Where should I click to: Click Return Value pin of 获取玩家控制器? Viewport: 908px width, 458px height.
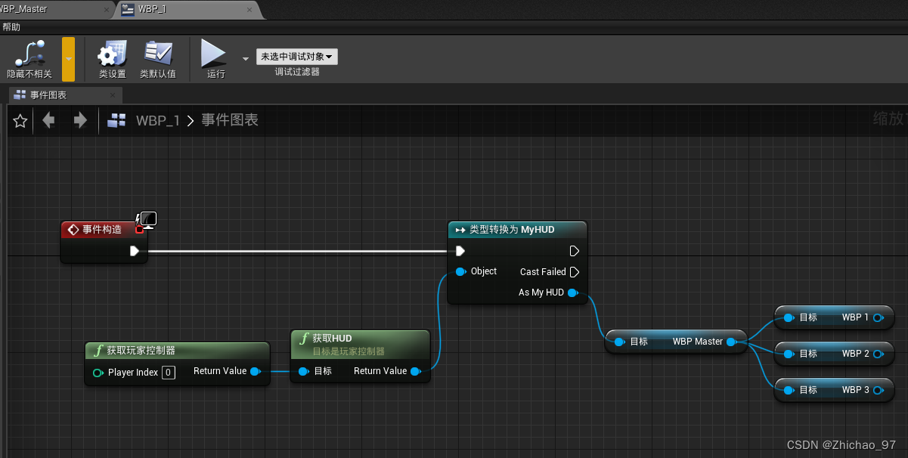(255, 371)
